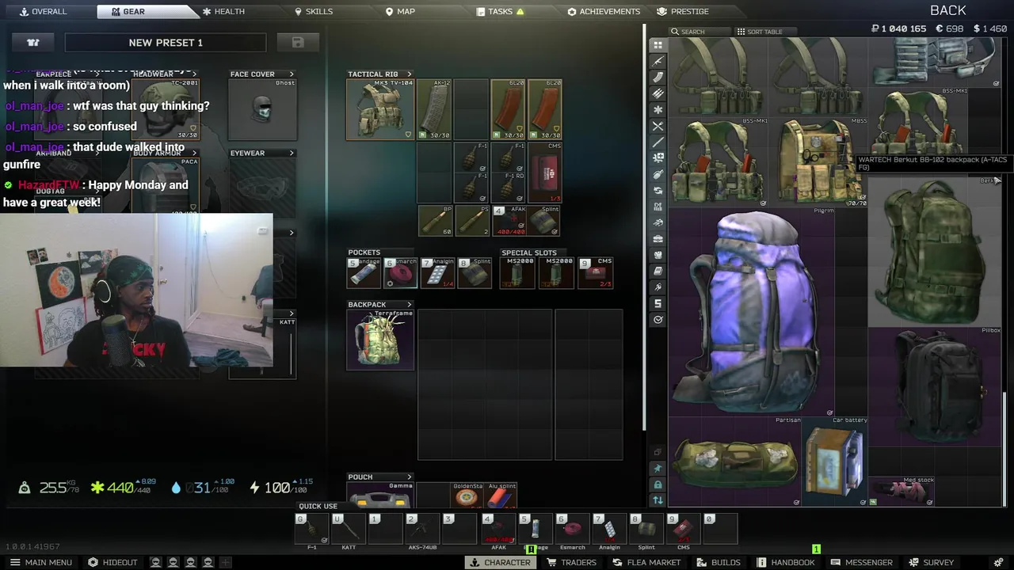Viewport: 1014px width, 570px height.
Task: Click the F-1 grenade in quick use slot G
Action: 311,529
